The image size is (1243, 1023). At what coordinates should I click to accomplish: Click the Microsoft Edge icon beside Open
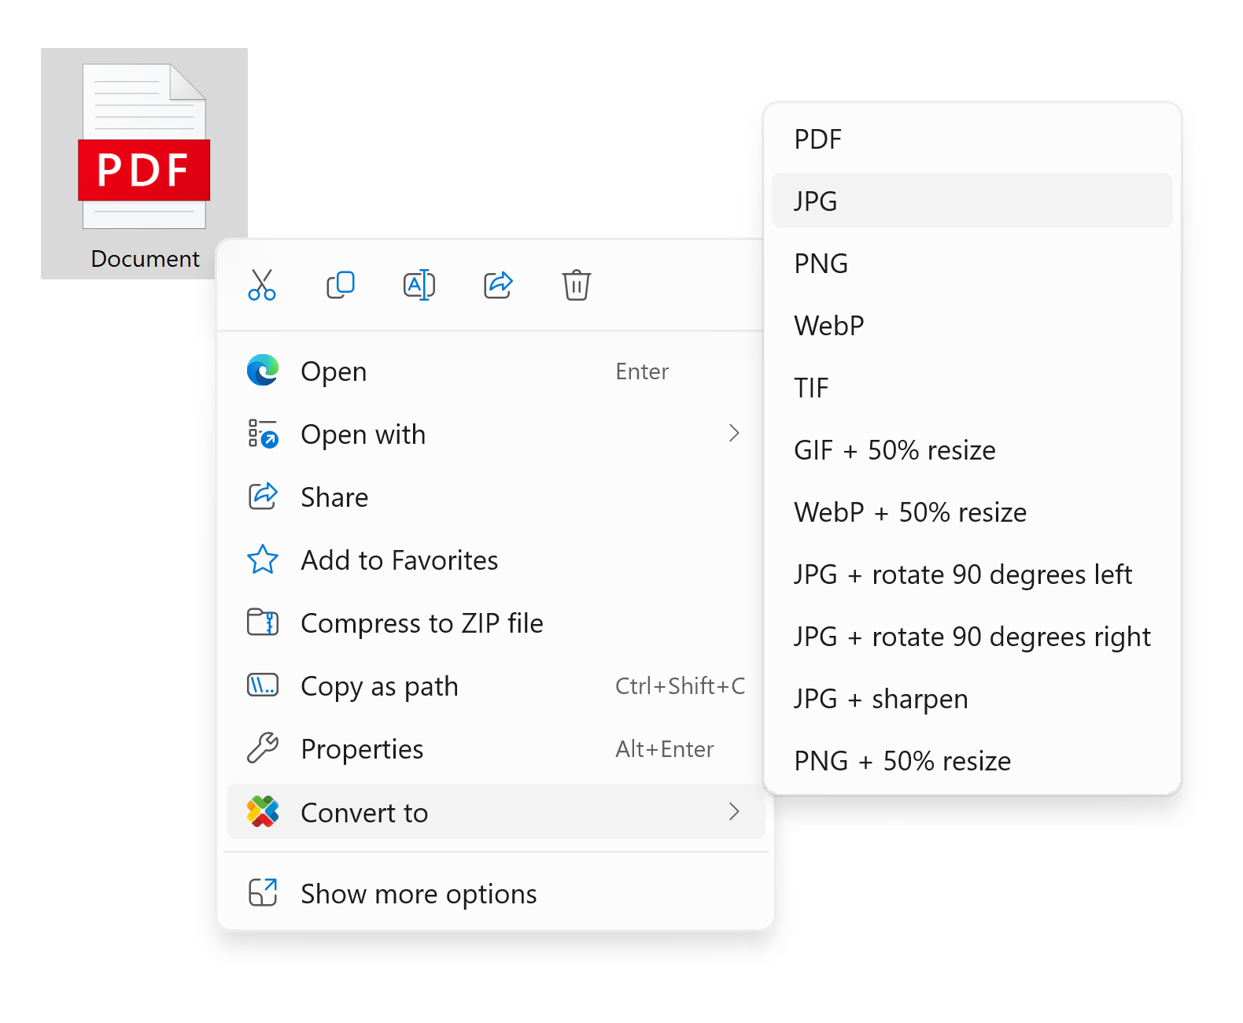[263, 371]
